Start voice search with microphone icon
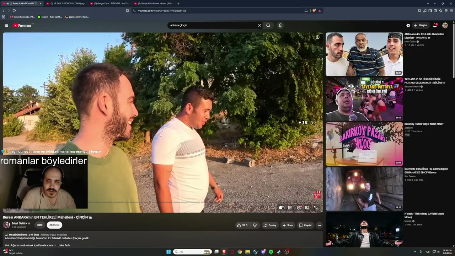 [x=280, y=25]
